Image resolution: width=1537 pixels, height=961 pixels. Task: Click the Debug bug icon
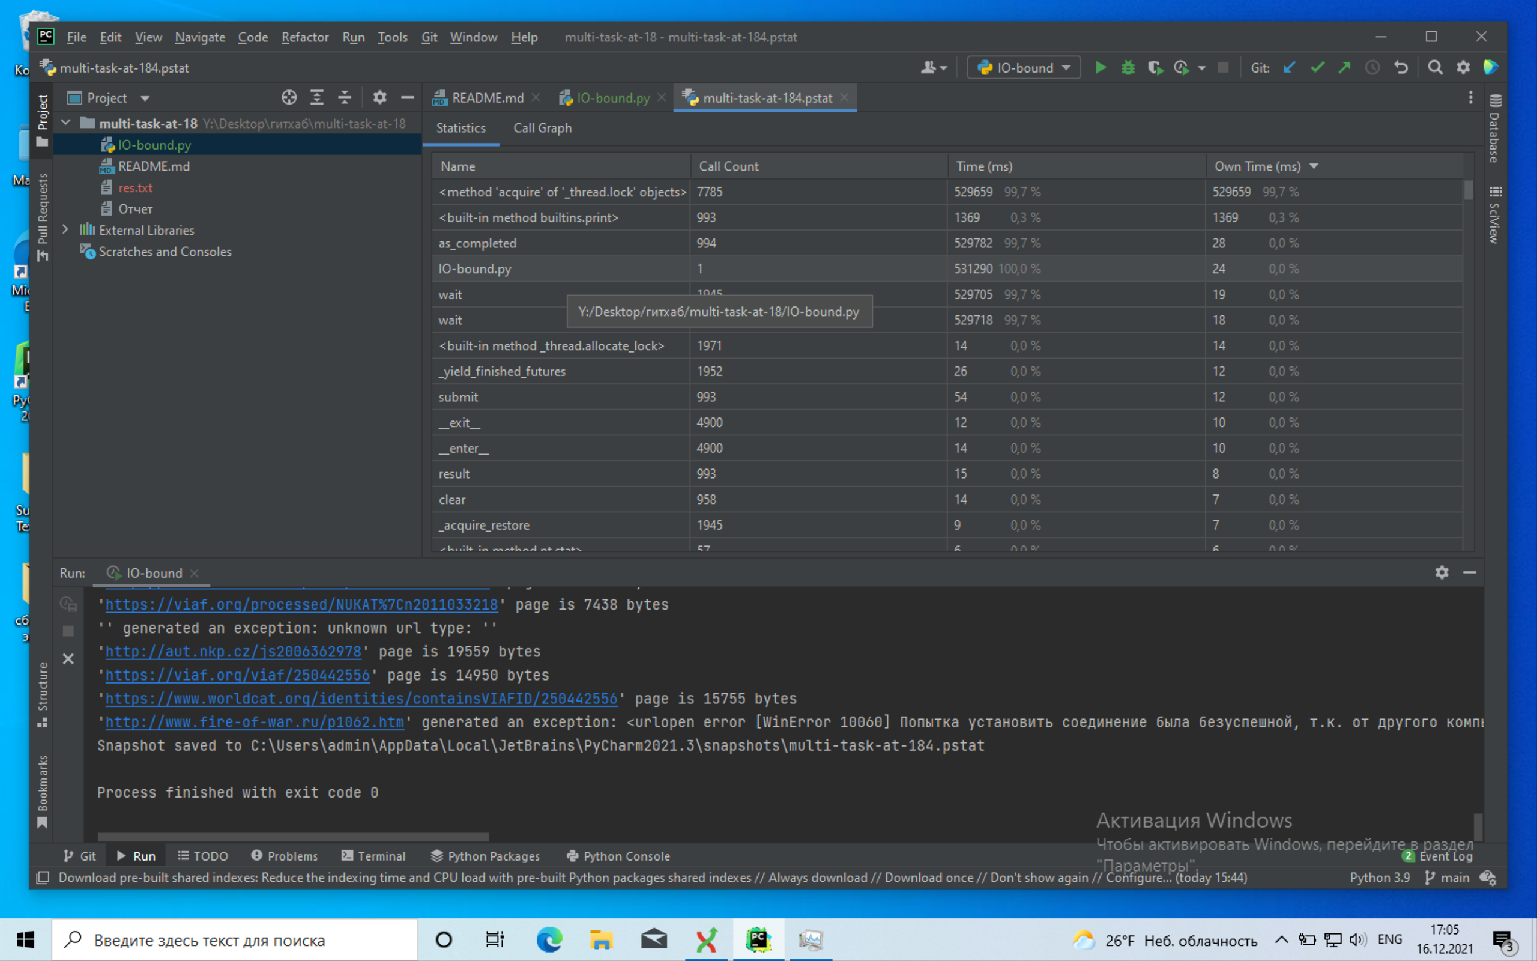pyautogui.click(x=1128, y=67)
